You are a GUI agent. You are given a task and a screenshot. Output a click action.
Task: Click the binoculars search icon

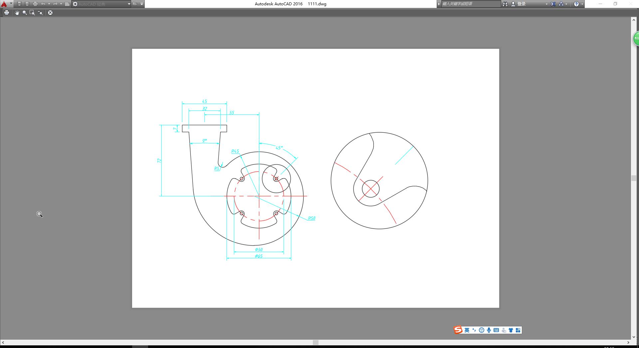click(x=505, y=4)
